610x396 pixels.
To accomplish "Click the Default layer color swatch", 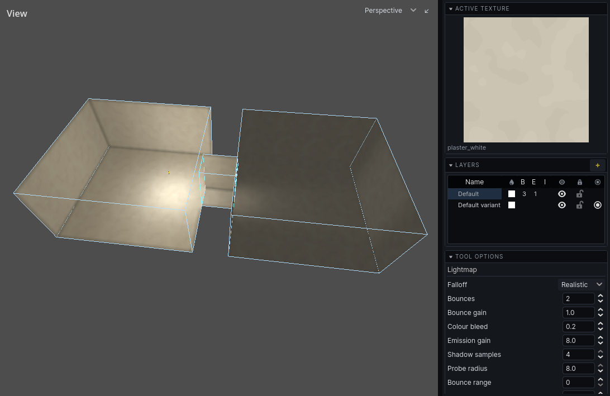I will pyautogui.click(x=512, y=194).
